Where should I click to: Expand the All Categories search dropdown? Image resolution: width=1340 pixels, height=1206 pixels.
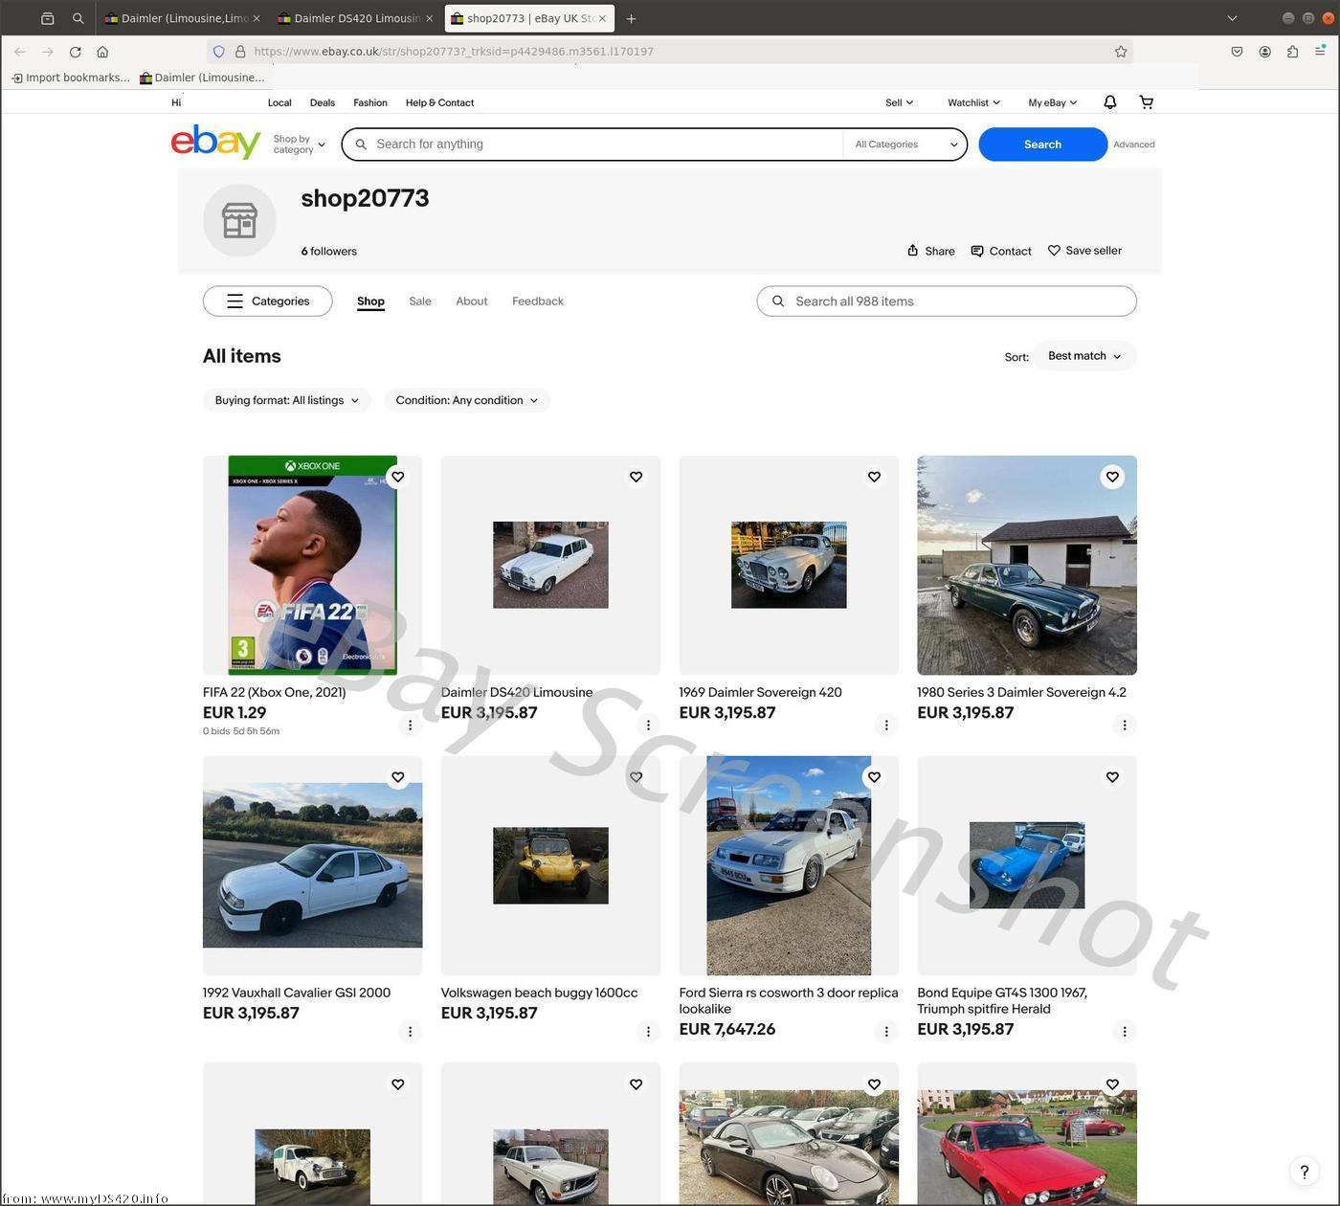[x=904, y=145]
